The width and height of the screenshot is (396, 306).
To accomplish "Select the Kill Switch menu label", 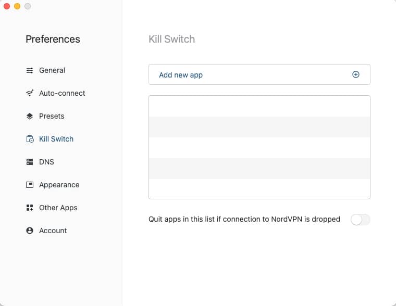I will 56,139.
